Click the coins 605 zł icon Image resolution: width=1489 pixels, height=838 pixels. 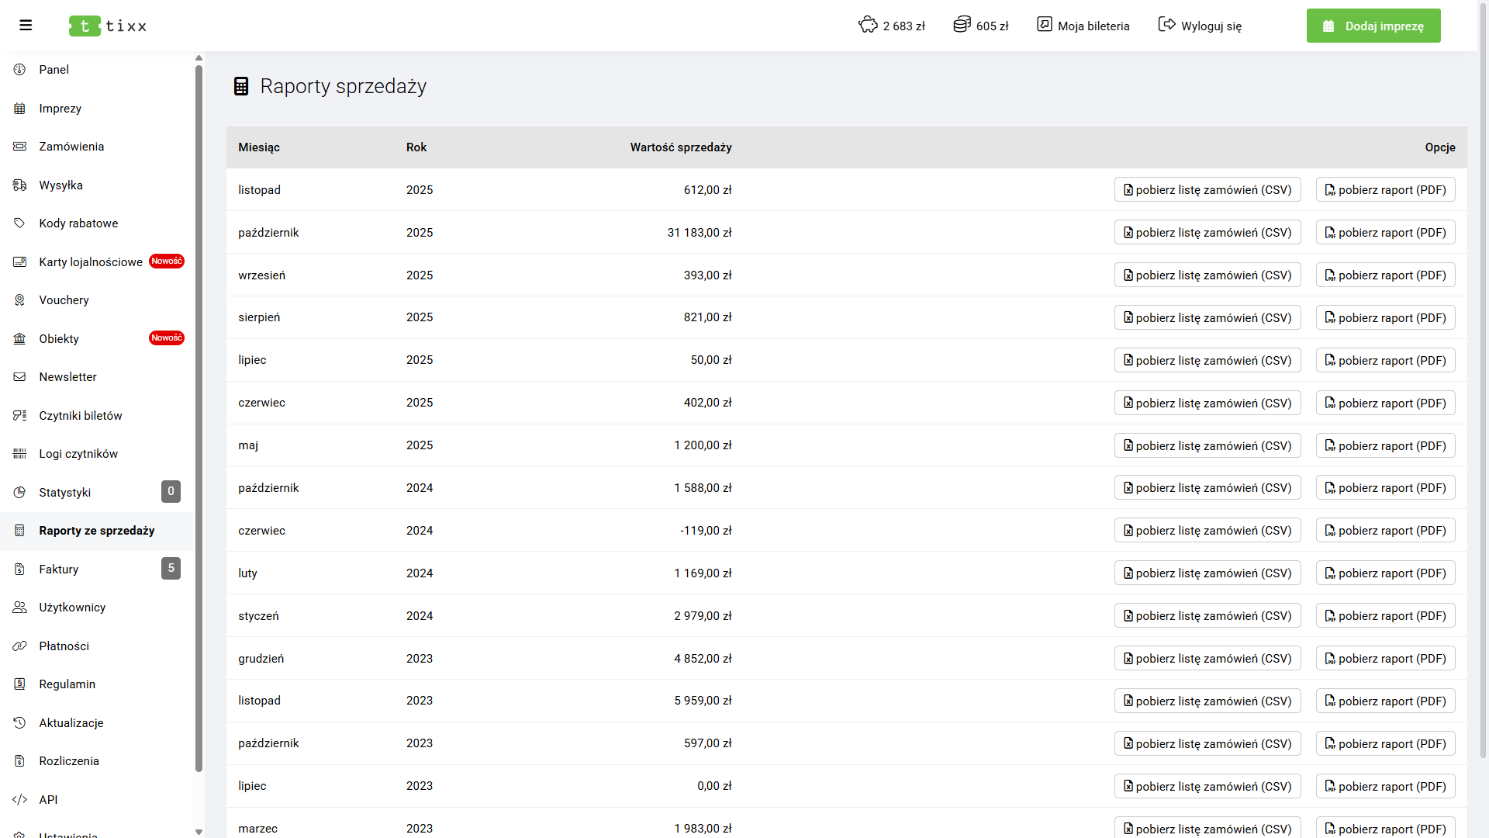point(962,25)
